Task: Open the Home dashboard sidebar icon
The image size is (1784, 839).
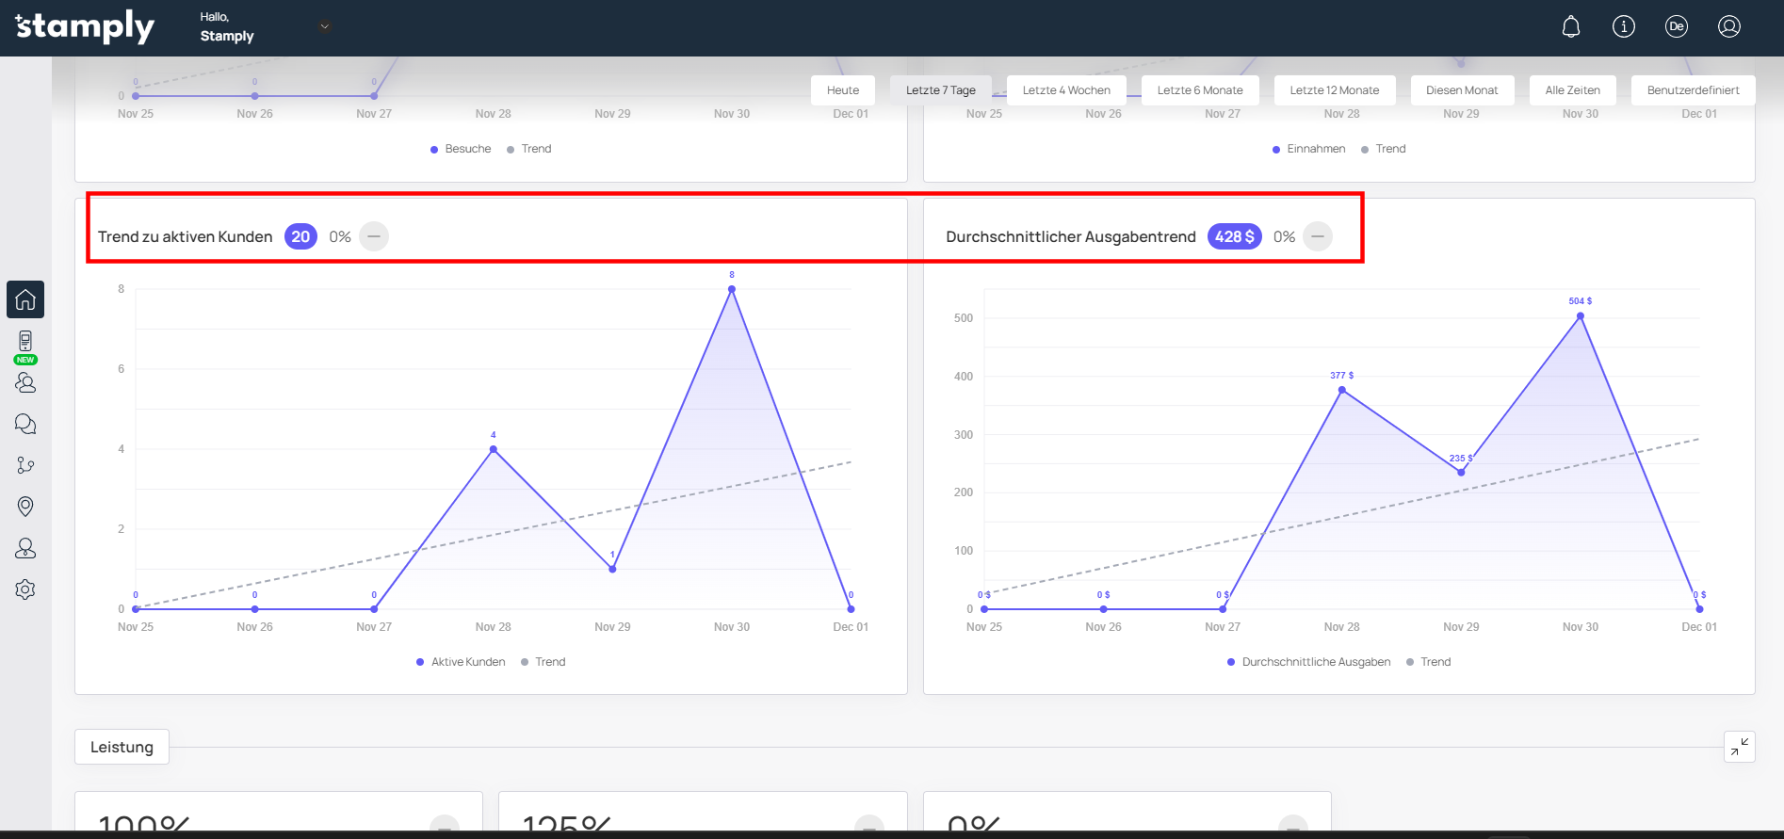Action: [25, 299]
